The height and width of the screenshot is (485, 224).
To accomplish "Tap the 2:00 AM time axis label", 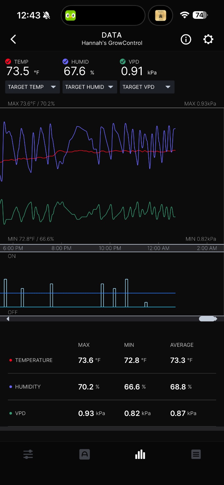I will coord(207,248).
